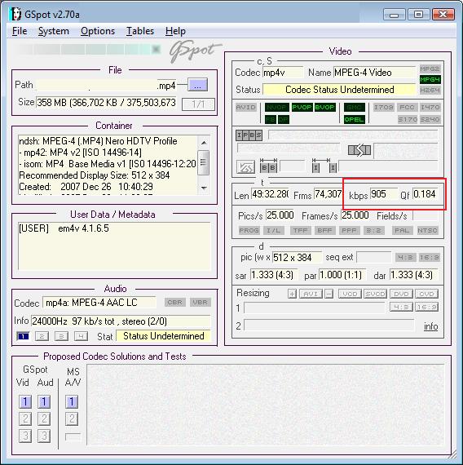Click the Resizing minus button
463x465 pixels.
pyautogui.click(x=329, y=294)
